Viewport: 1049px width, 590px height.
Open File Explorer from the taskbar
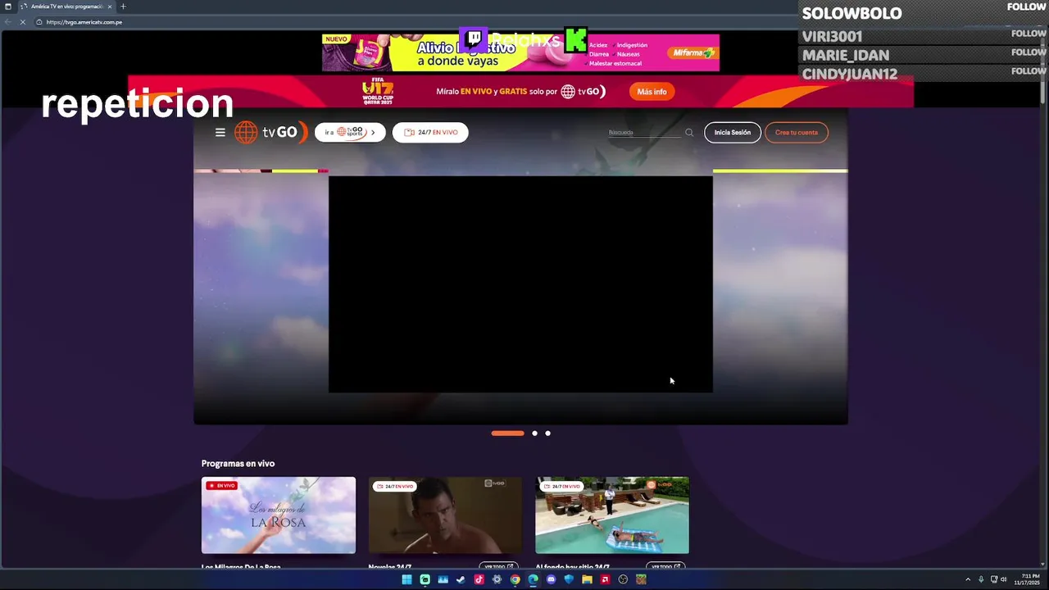click(587, 579)
